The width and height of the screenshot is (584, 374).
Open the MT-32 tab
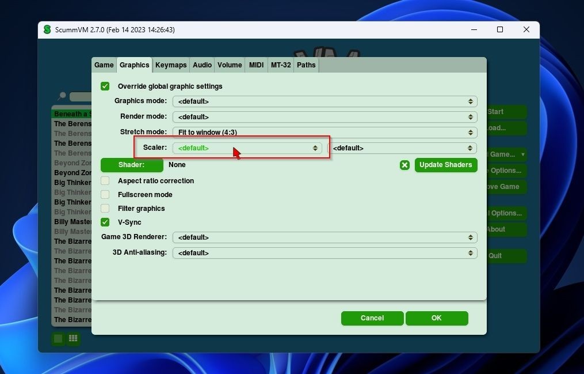click(x=281, y=65)
